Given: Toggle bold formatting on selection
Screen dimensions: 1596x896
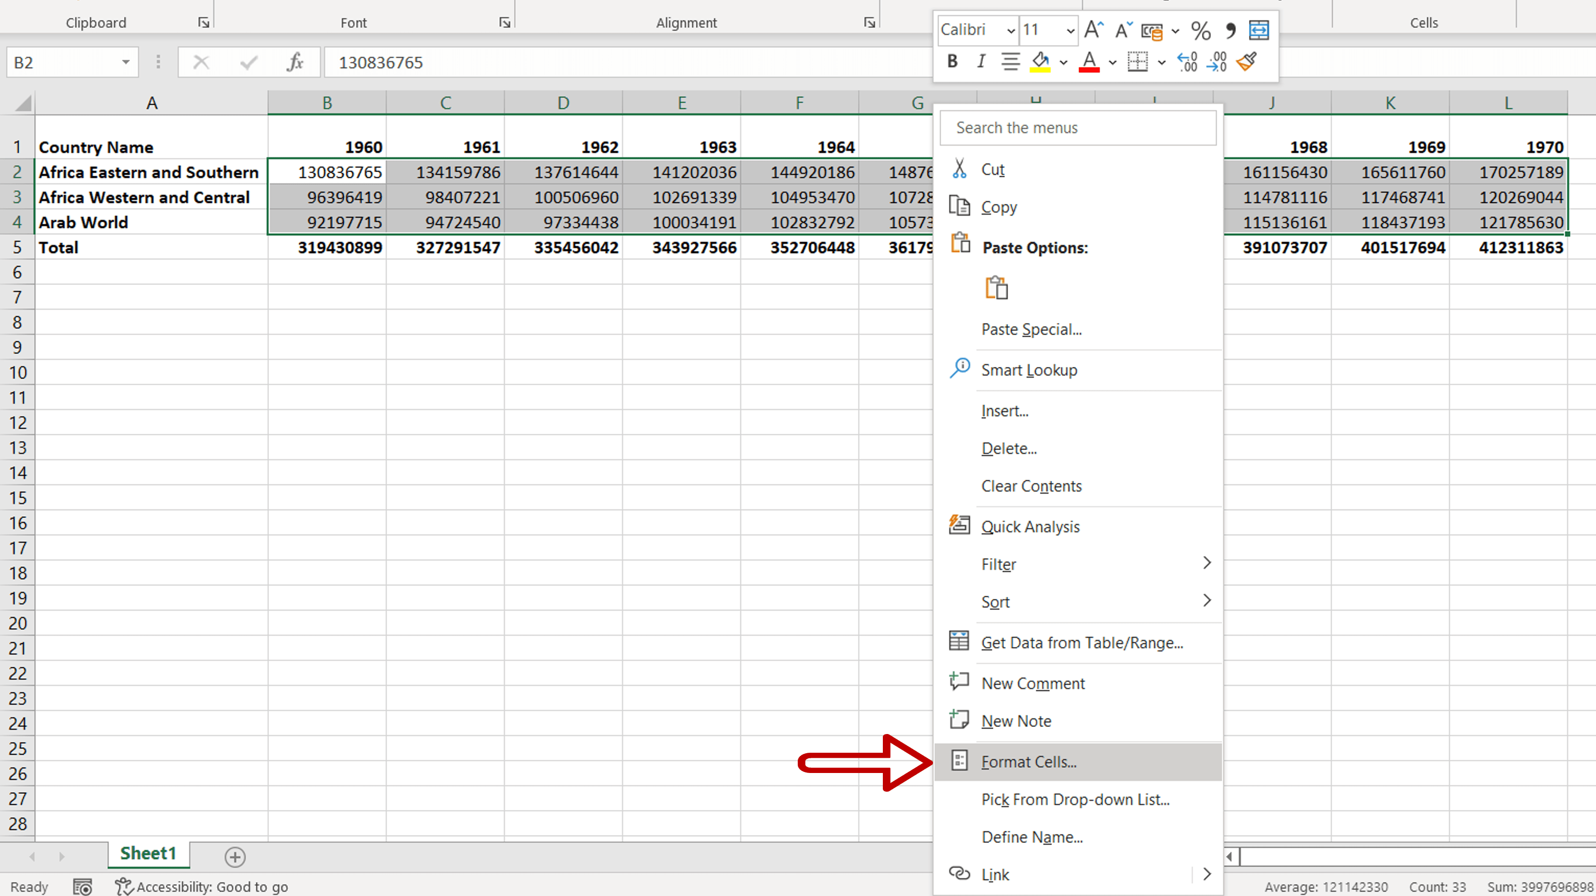Looking at the screenshot, I should [952, 61].
